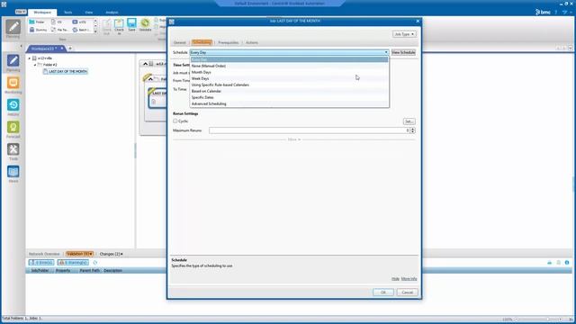Select the Scheduling tab in job dialog
This screenshot has width=576, height=324.
click(202, 42)
